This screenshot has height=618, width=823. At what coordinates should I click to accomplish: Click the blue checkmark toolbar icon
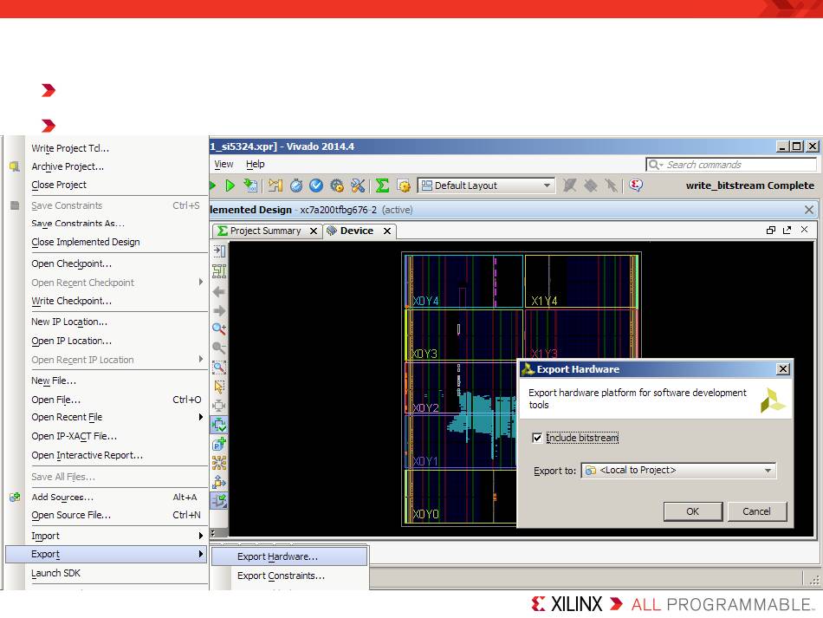pyautogui.click(x=316, y=185)
